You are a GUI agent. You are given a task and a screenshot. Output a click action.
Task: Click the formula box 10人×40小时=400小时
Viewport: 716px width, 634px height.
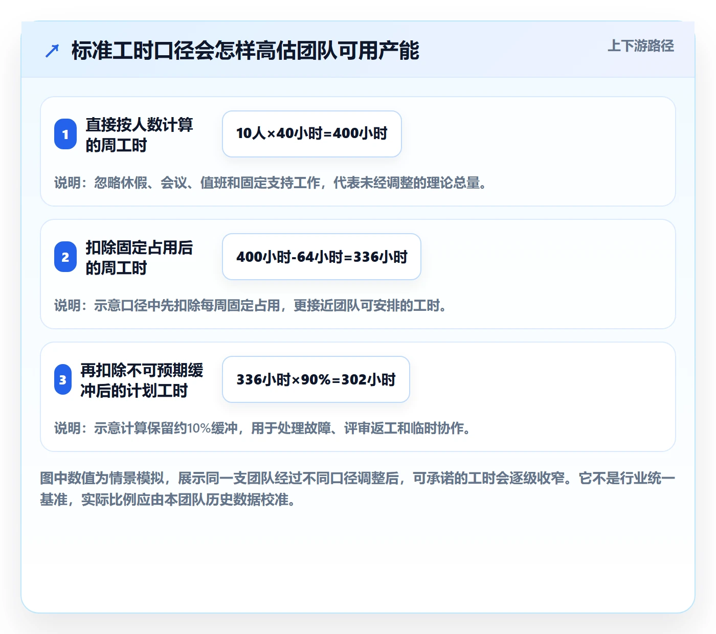coord(312,134)
